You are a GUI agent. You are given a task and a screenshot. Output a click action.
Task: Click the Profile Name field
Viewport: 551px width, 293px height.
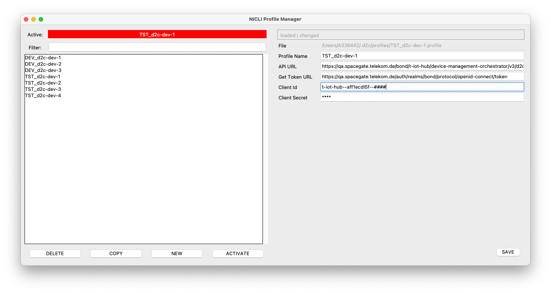[x=422, y=56]
